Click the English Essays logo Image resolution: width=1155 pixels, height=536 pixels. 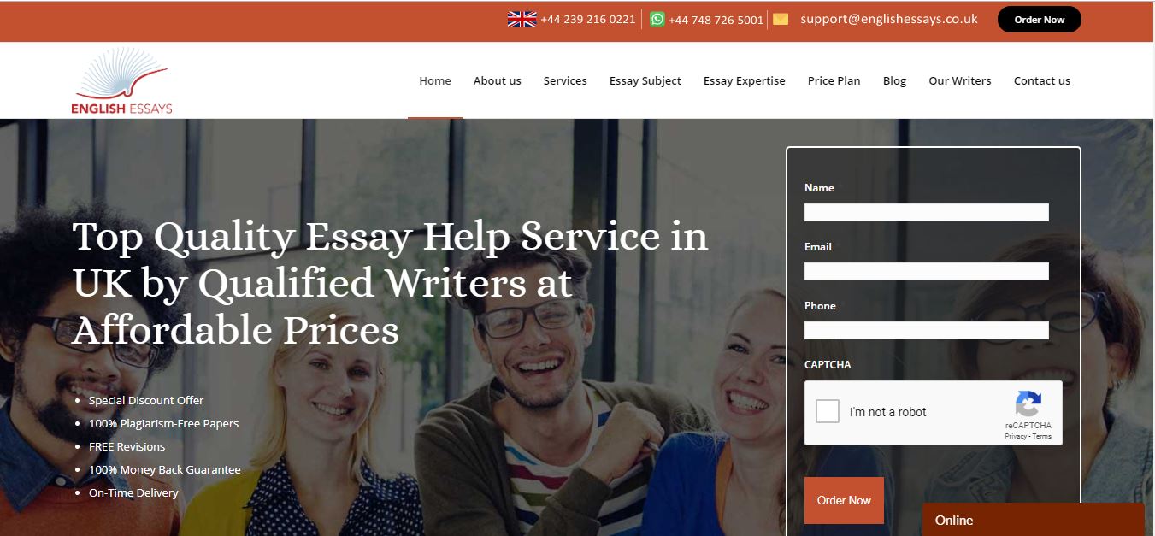(x=121, y=80)
